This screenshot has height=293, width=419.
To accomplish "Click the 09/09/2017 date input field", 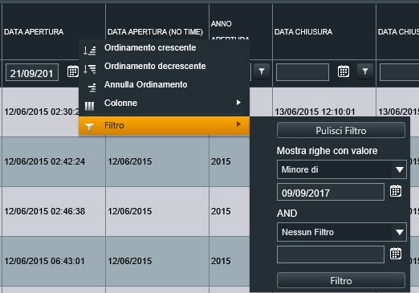I will [331, 192].
